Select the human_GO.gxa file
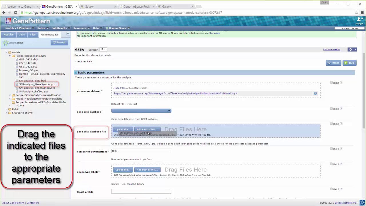This screenshot has width=366, height=206. [x=29, y=70]
